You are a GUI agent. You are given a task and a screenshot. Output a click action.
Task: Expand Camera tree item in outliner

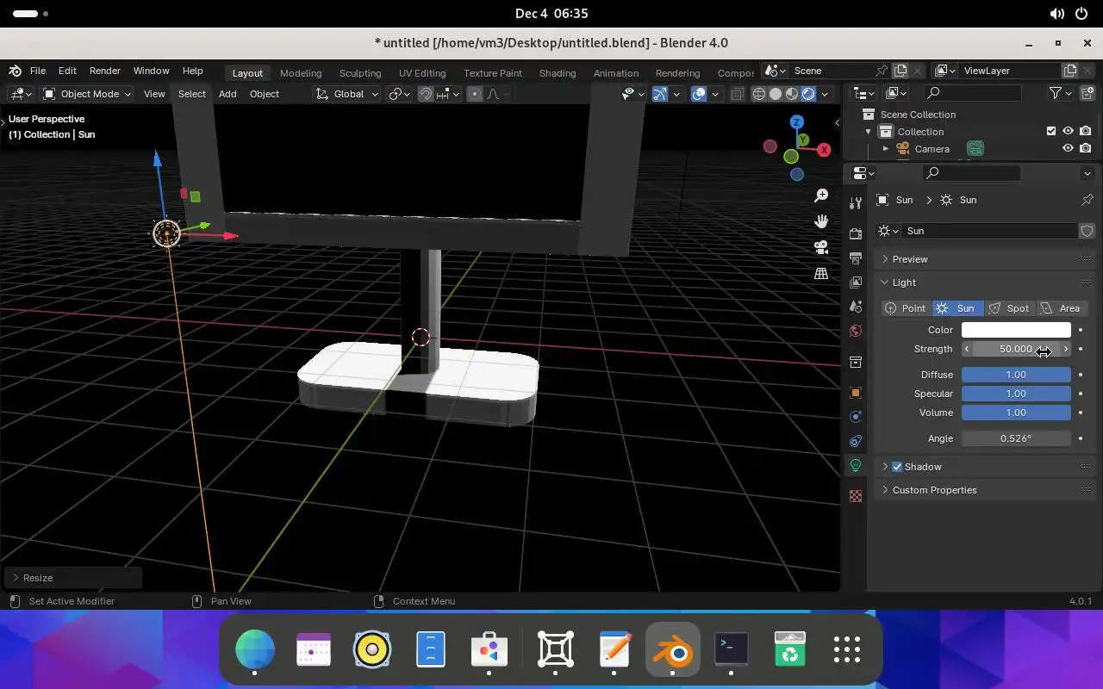coord(885,149)
